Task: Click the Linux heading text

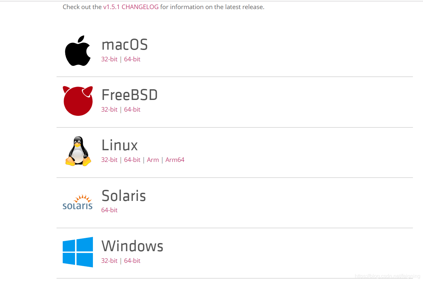Action: [x=120, y=145]
